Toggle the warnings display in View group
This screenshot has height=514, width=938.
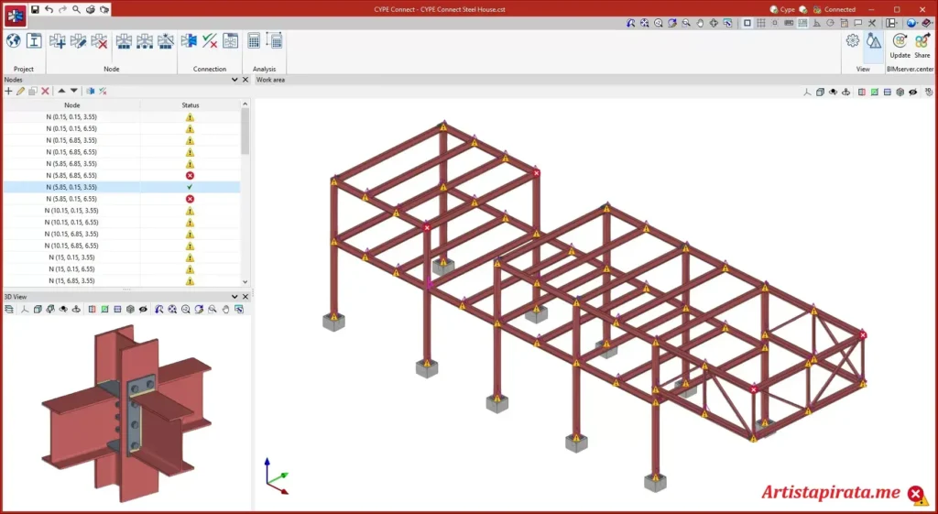pyautogui.click(x=874, y=41)
